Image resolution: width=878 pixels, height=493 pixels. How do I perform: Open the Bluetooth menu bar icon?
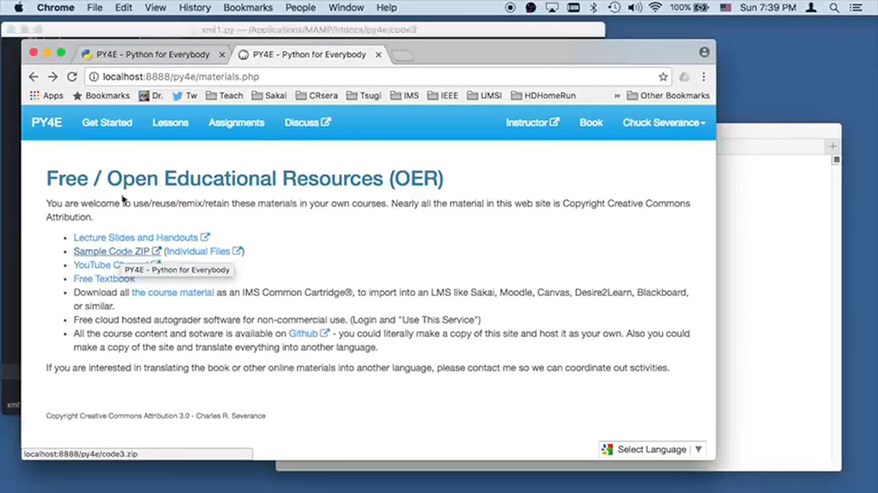click(594, 7)
